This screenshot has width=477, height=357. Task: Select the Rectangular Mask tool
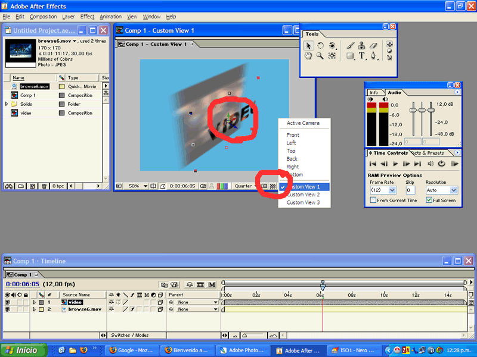pos(350,56)
